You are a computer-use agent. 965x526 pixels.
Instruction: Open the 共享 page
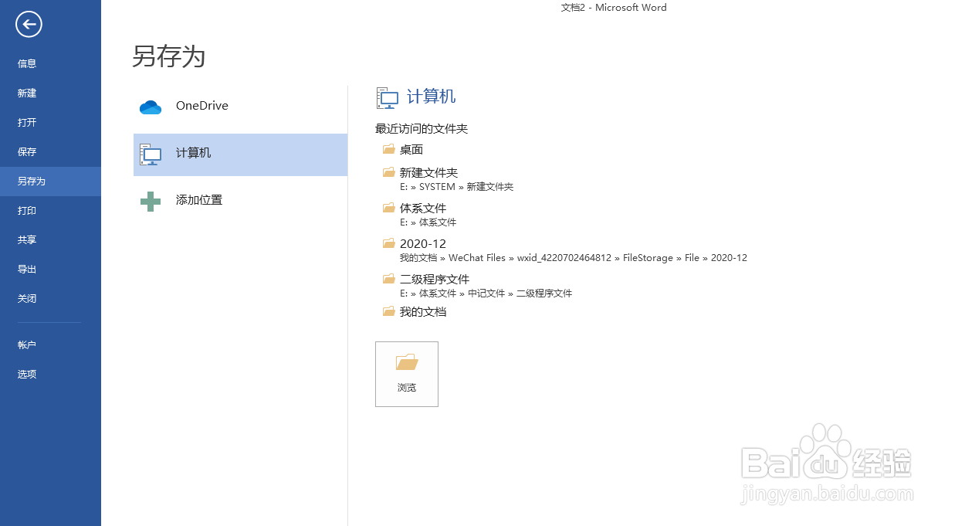[50, 239]
